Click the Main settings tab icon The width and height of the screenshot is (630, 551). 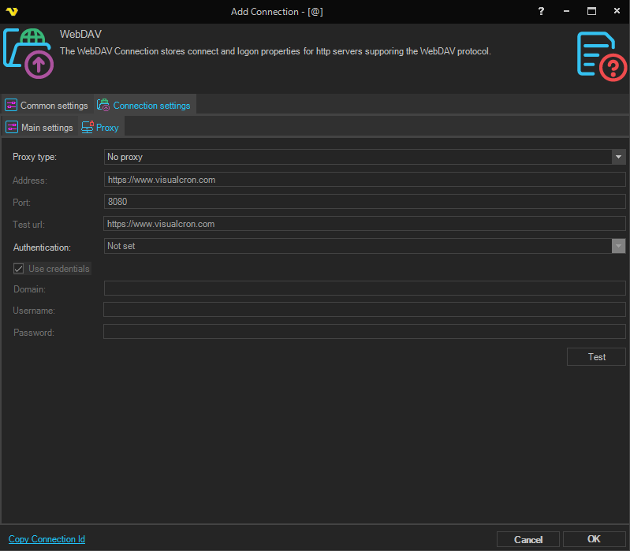pyautogui.click(x=12, y=127)
